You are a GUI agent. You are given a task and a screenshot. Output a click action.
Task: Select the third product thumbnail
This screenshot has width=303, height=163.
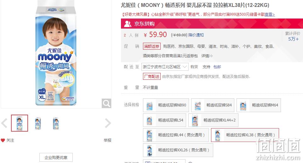click(x=56, y=123)
